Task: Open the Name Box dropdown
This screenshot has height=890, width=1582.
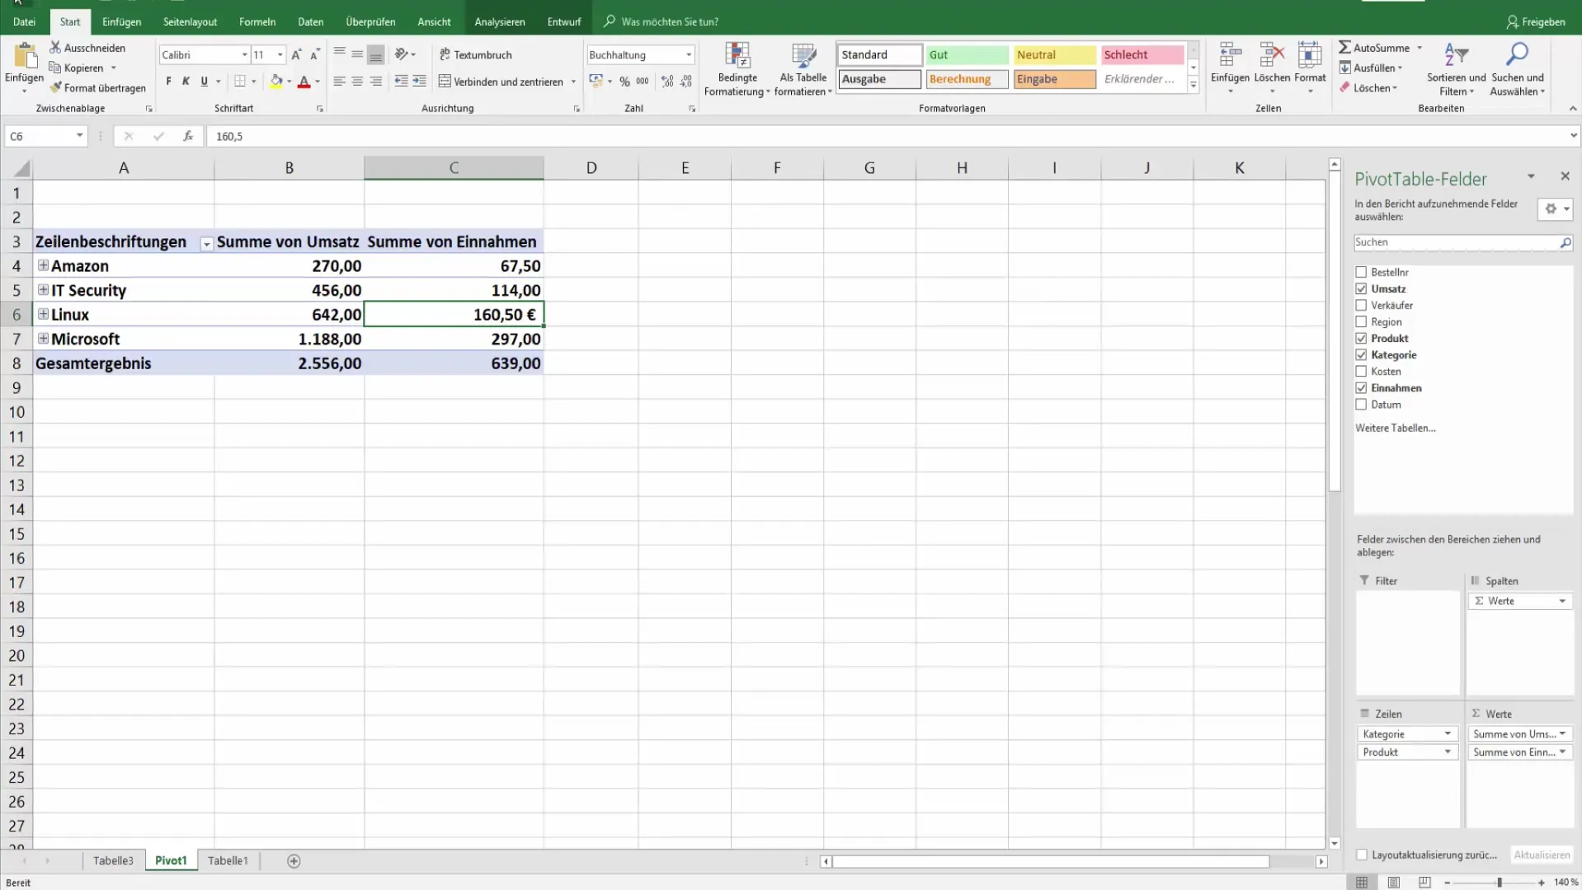Action: click(x=79, y=136)
